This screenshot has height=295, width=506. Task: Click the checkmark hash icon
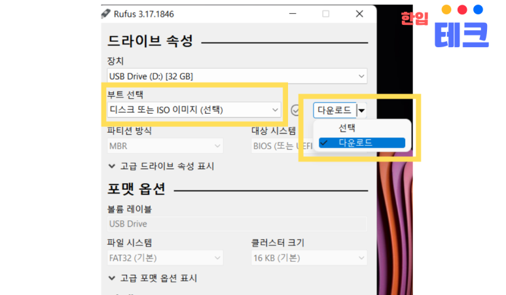pos(296,111)
